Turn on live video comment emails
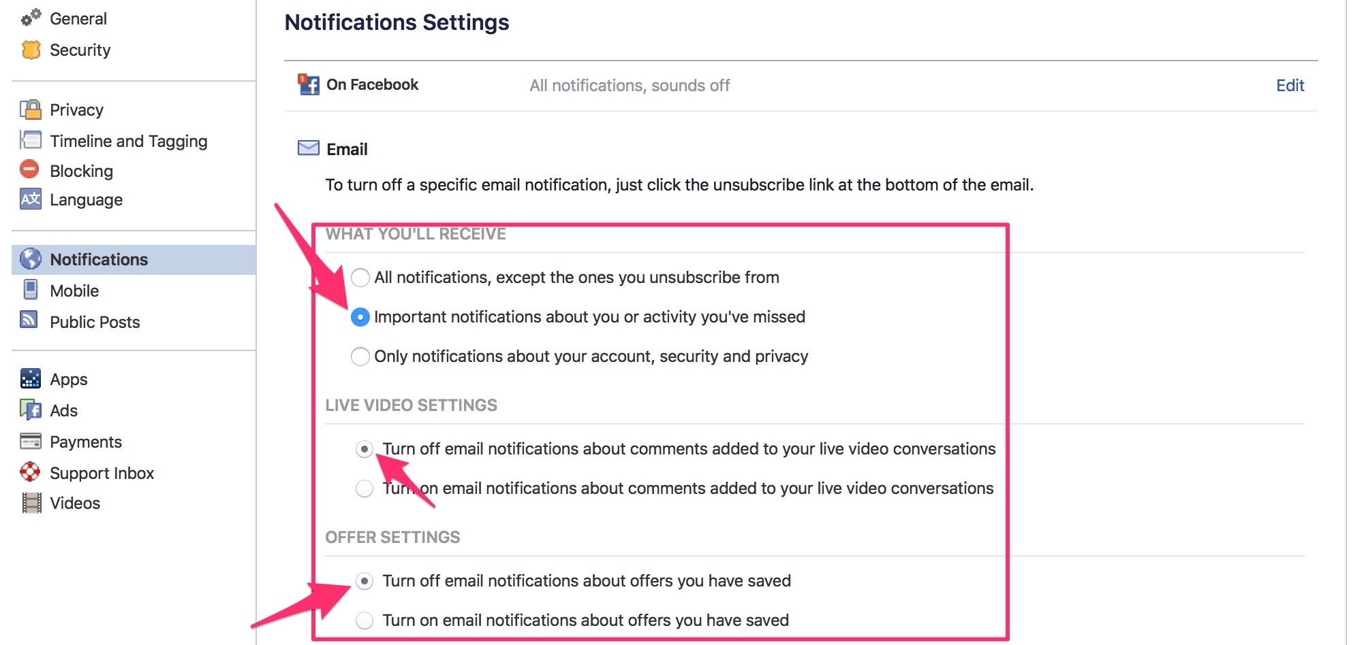 [365, 489]
